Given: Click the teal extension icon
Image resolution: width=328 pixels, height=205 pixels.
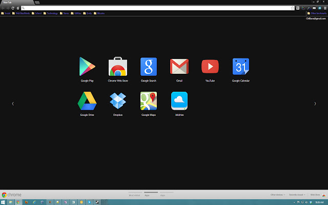Looking at the screenshot, I should [320, 8].
